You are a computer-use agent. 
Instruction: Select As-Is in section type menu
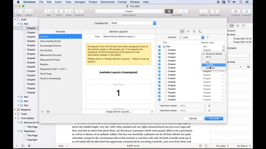tap(214, 57)
